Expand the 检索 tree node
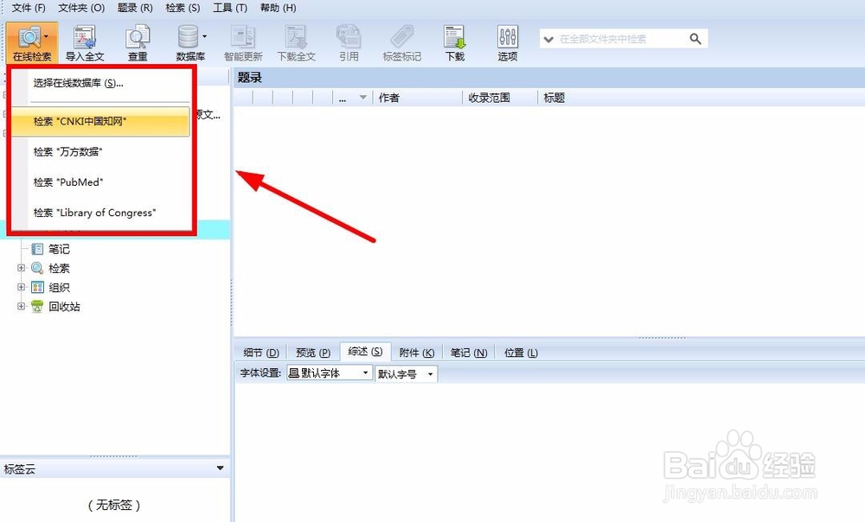 21,268
